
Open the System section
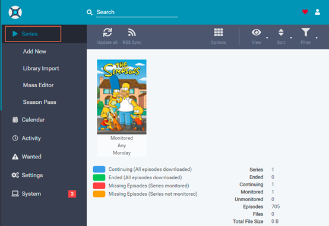tap(31, 194)
